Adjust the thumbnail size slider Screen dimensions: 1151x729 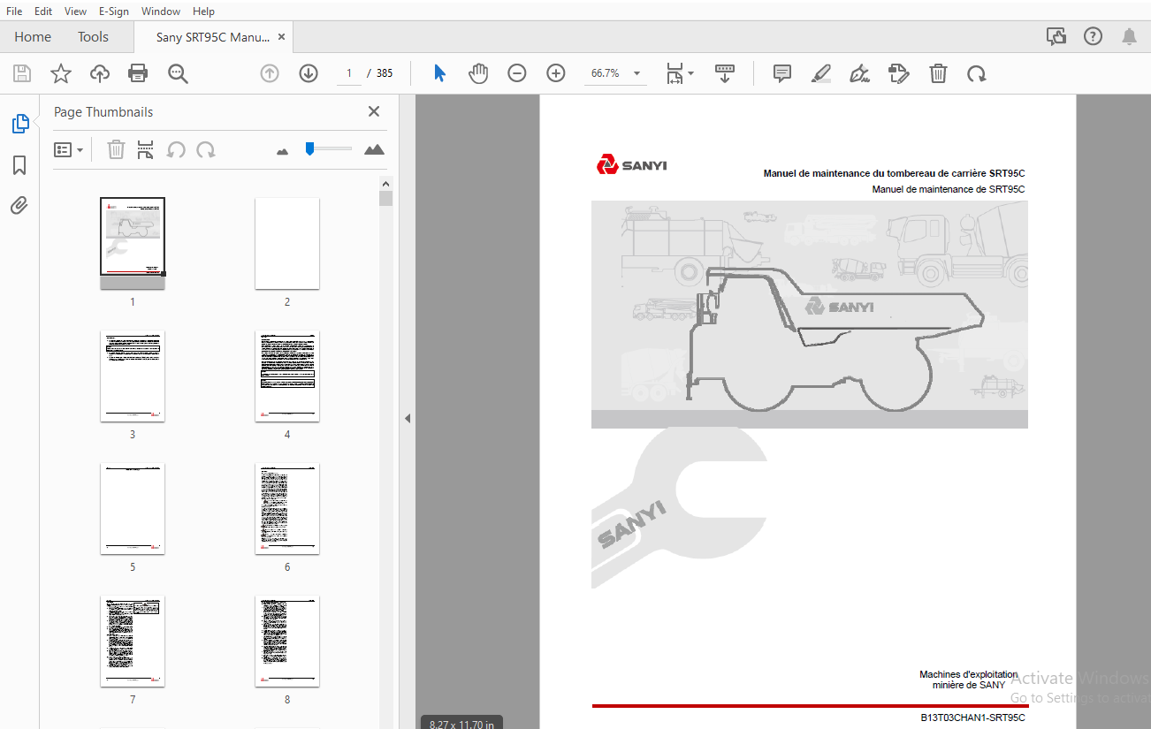[309, 148]
